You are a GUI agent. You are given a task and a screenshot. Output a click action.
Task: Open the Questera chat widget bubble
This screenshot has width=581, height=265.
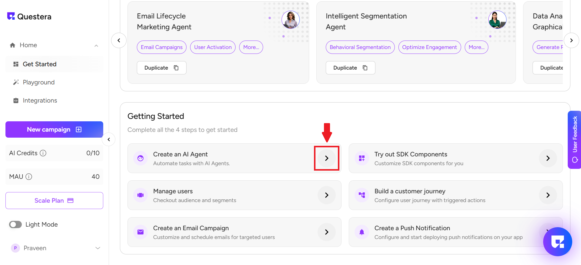coord(557,241)
